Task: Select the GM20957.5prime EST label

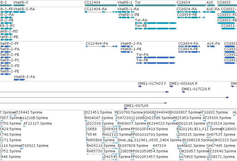Action: pos(194,151)
